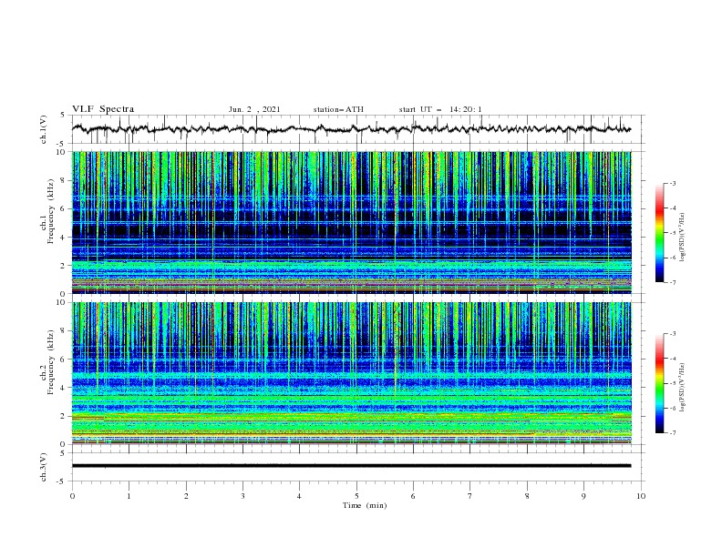Viewport: 722px width, 557px height.
Task: Click inside the ch.2 spectrogram panel
Action: pyautogui.click(x=352, y=373)
